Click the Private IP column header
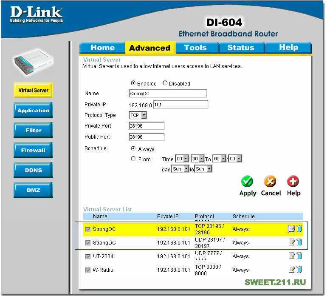Image resolution: width=327 pixels, height=296 pixels. (168, 216)
